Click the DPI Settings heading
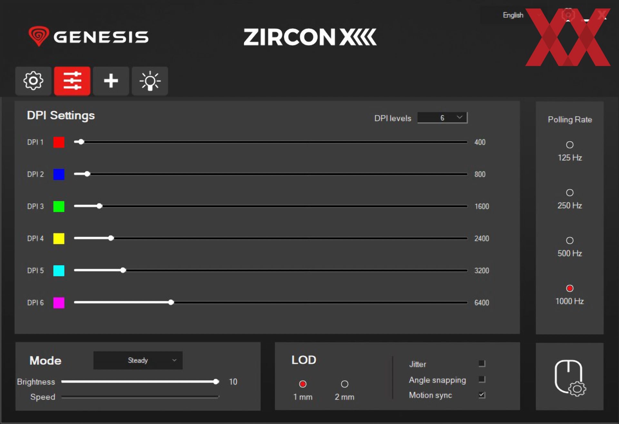The image size is (619, 424). click(x=61, y=115)
